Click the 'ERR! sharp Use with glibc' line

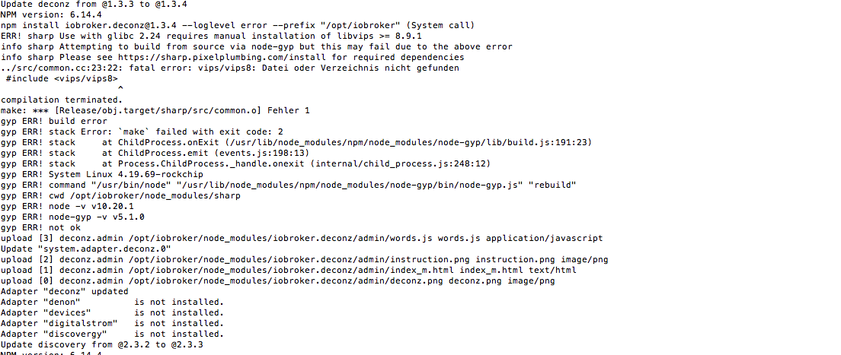tap(211, 36)
